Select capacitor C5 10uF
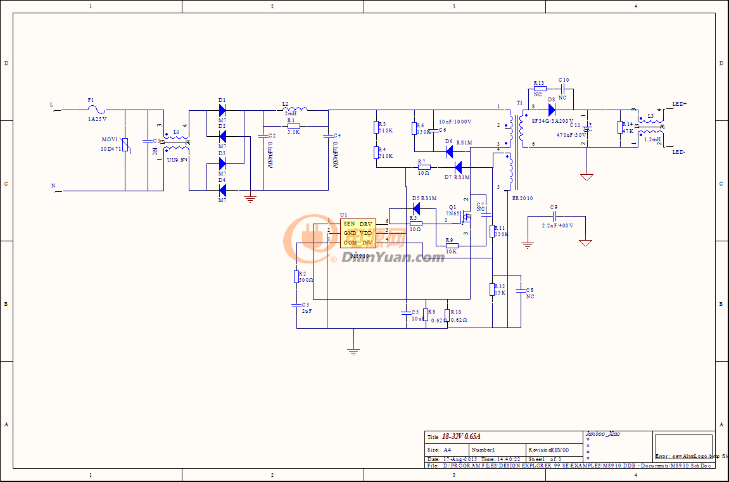729x482 pixels. 406,313
